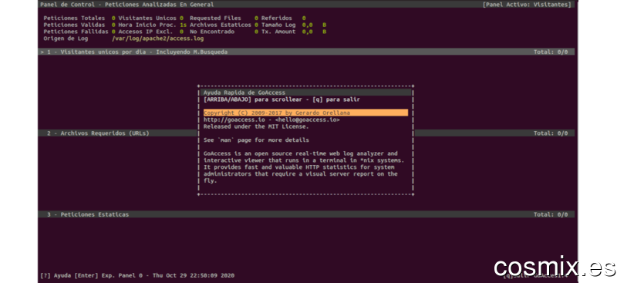
Task: Expand the 'Peticiones Estaticas' panel
Action: 306,214
